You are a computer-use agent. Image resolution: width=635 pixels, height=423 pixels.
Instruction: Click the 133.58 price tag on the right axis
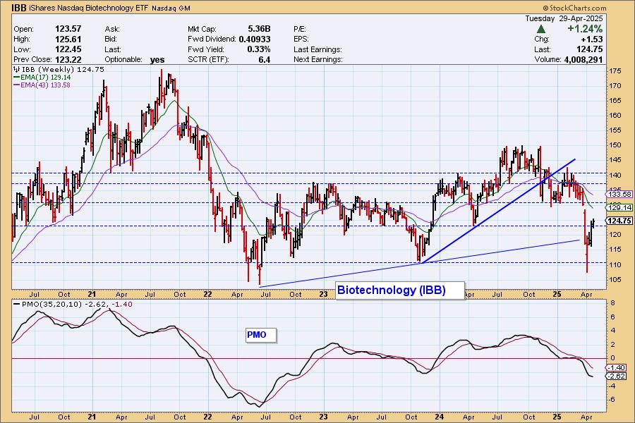620,195
